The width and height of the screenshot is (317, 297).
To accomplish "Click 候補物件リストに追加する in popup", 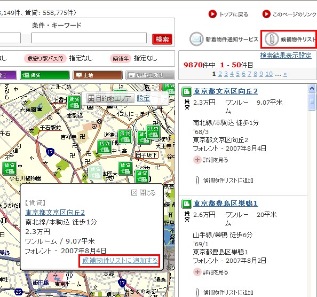I will point(120,261).
